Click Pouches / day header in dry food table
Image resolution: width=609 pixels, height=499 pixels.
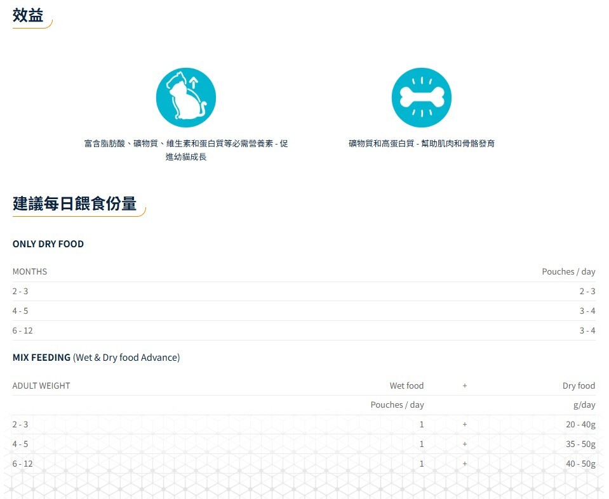click(568, 271)
